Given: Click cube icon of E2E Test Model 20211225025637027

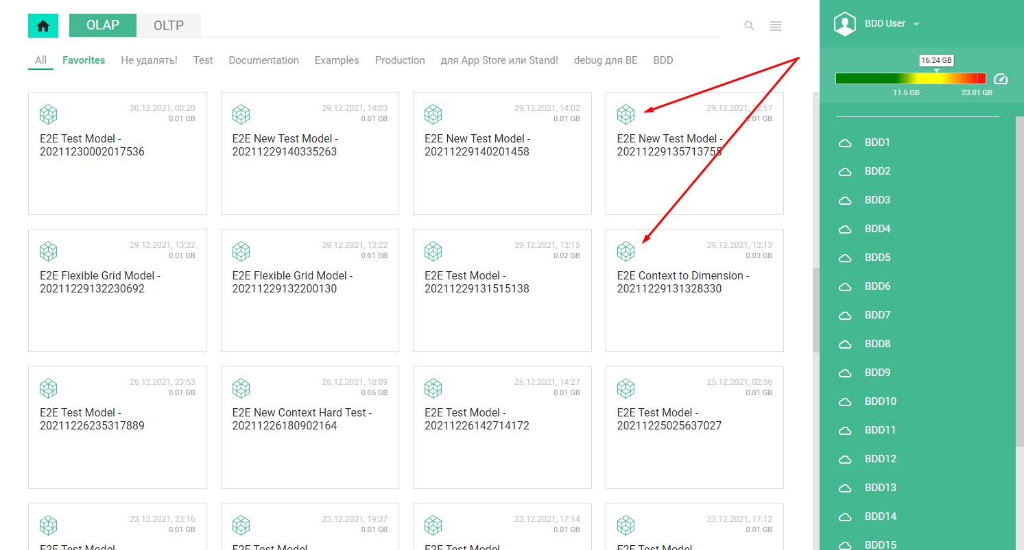Looking at the screenshot, I should point(626,388).
